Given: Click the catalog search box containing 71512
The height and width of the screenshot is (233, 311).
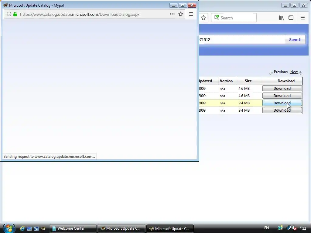Looking at the screenshot, I should 242,39.
